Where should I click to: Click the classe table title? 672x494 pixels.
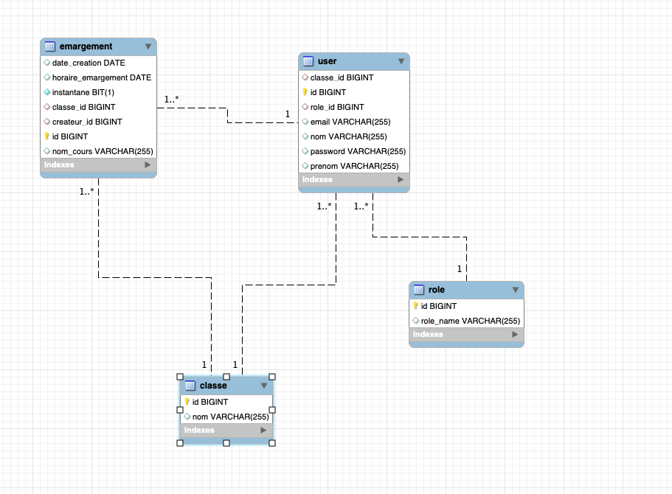click(x=213, y=386)
